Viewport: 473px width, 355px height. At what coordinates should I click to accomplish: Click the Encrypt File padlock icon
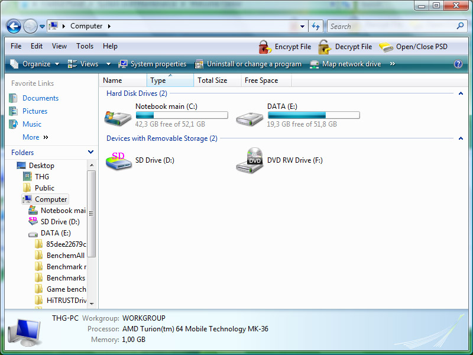(x=265, y=47)
